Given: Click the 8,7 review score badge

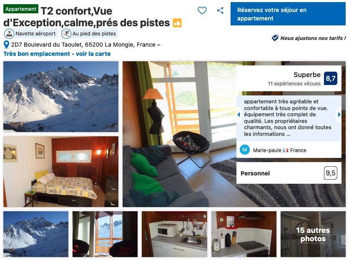Looking at the screenshot, I should (330, 78).
